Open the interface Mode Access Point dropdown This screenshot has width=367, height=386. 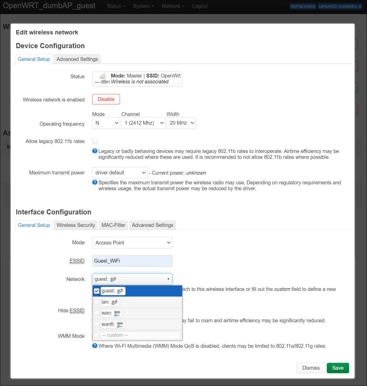pos(132,243)
